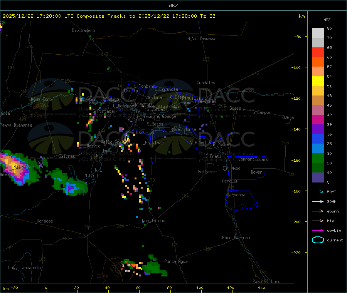Screen dimensions: 347x293
Task: Click the 'CompantEscard' map label
Action: point(253,159)
